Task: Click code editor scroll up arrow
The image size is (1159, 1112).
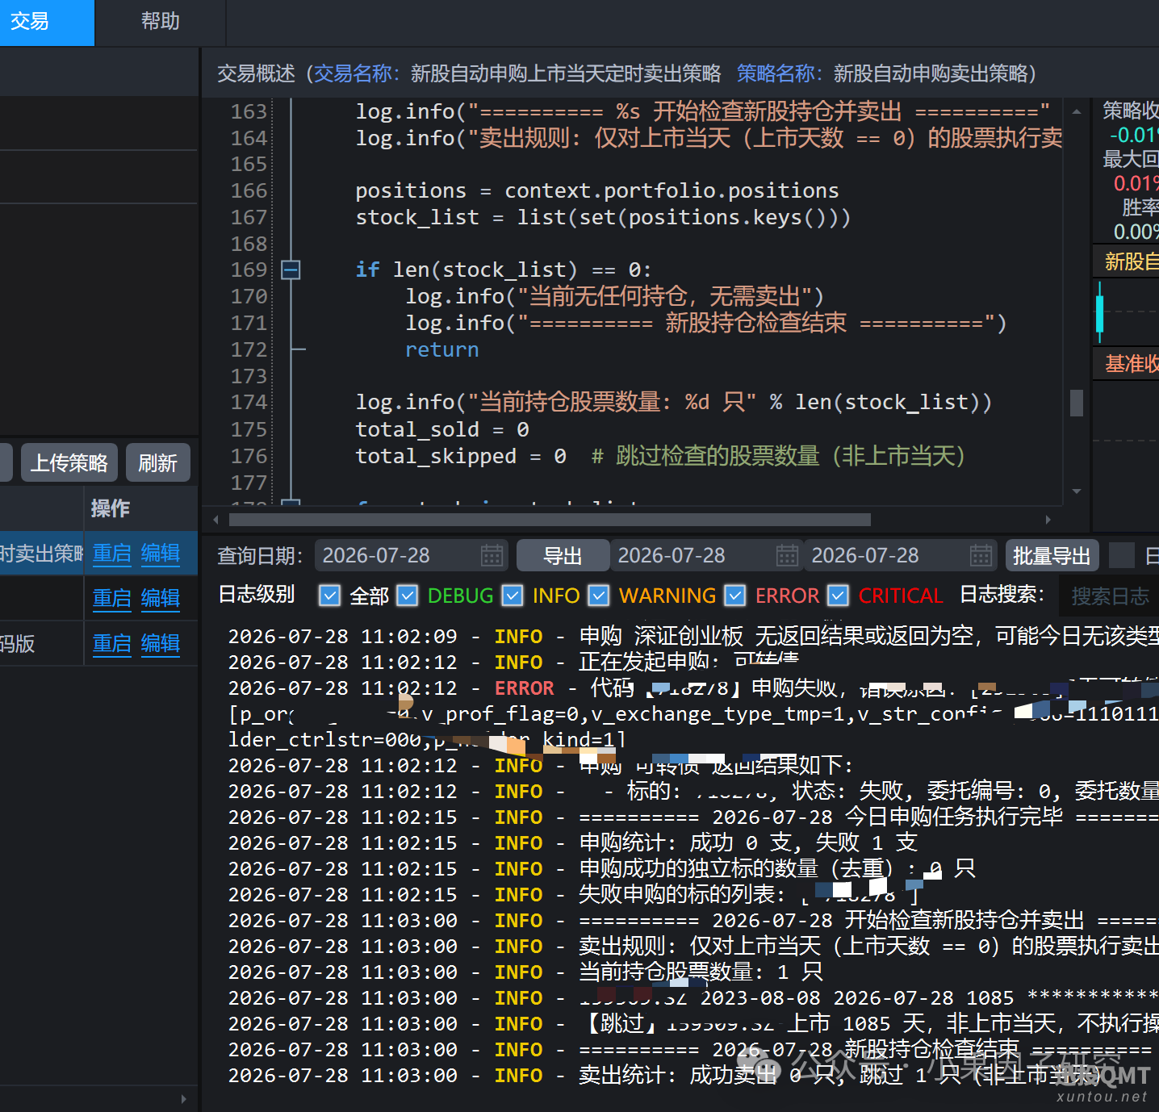Action: [1077, 111]
